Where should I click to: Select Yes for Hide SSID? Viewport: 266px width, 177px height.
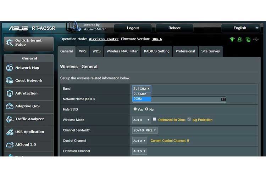[x=135, y=109]
